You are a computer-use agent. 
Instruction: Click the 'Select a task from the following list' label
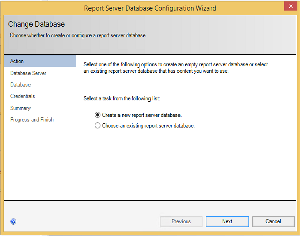tap(122, 99)
